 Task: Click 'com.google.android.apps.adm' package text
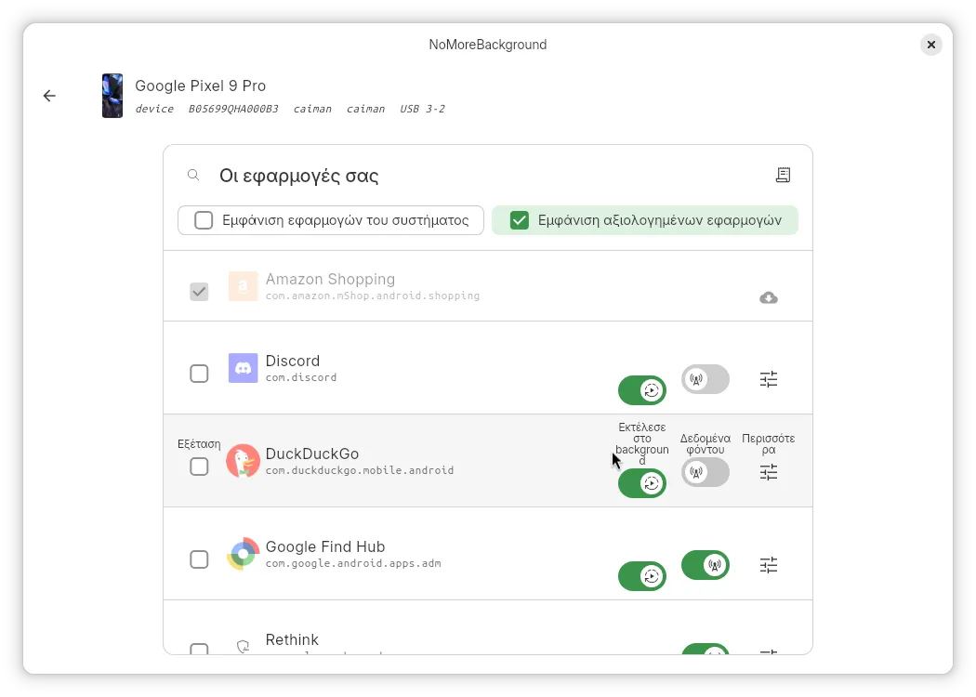tap(353, 563)
